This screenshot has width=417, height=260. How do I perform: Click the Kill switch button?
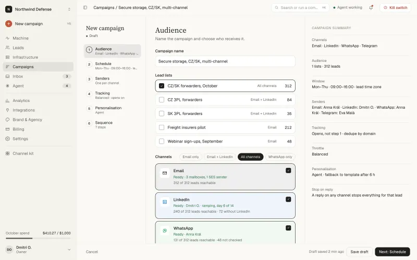pos(395,8)
